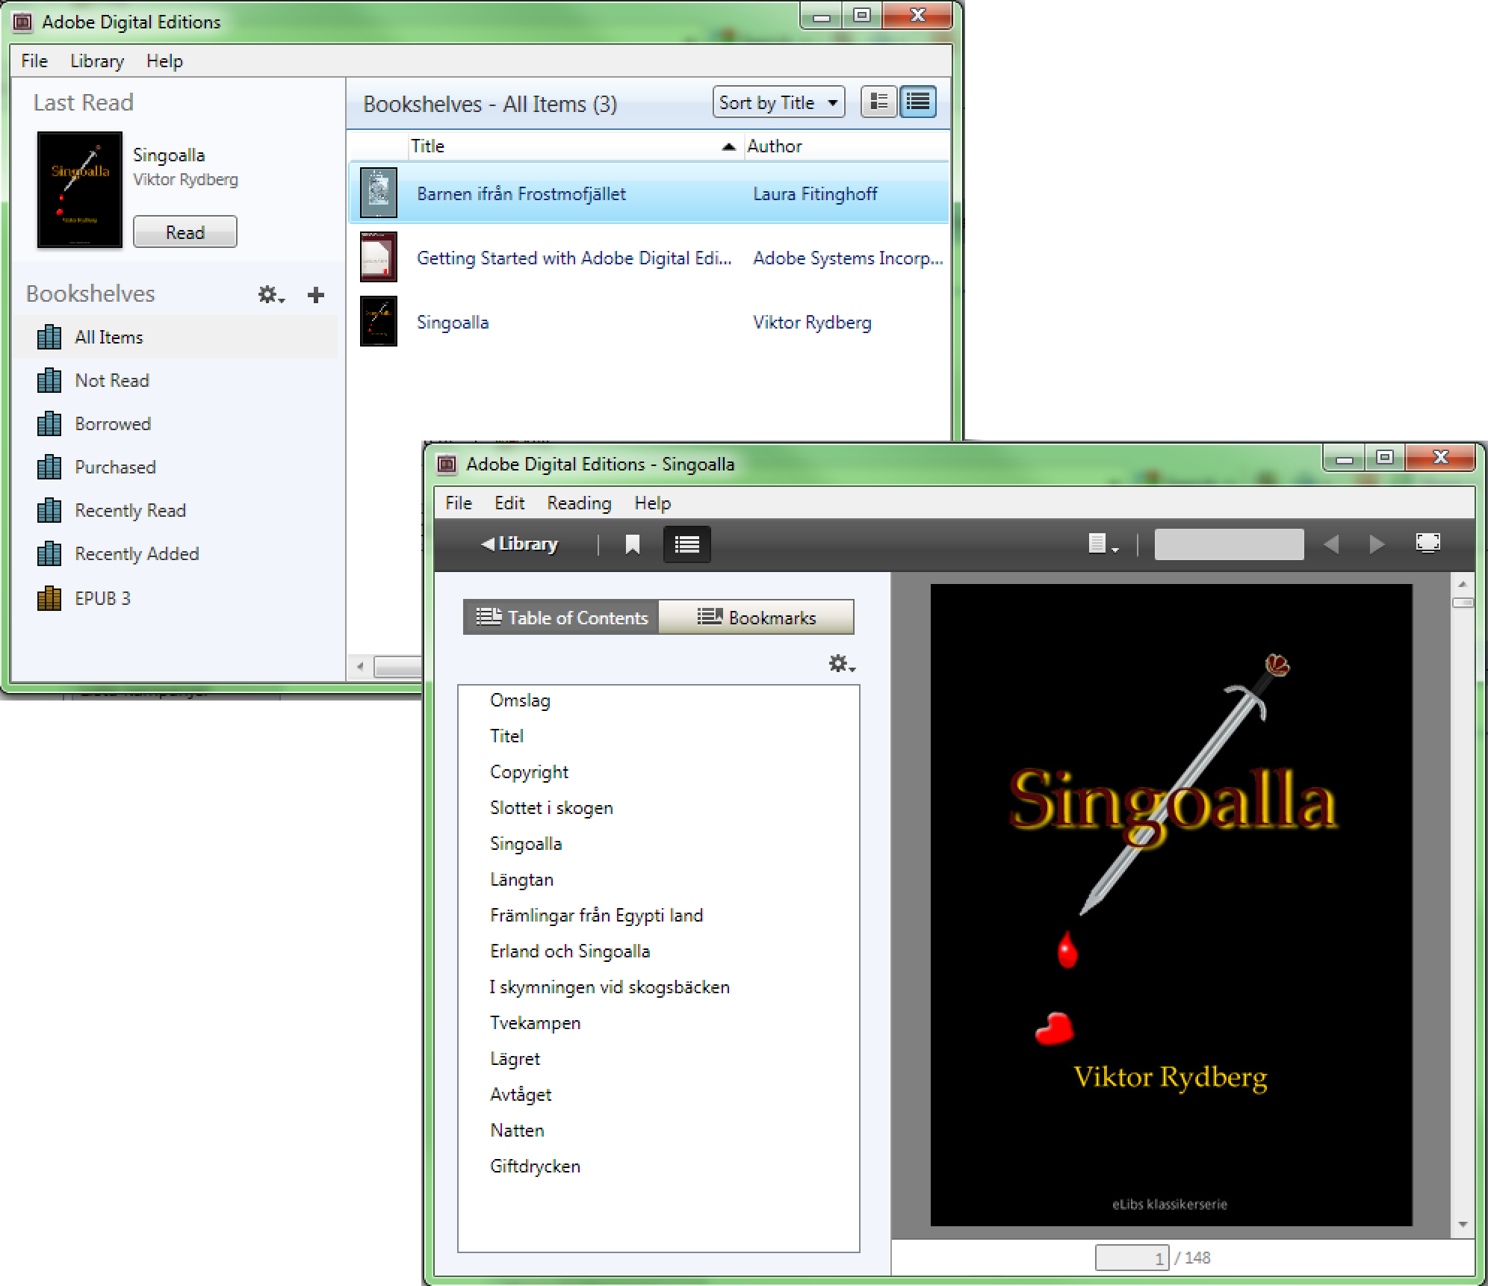Viewport: 1488px width, 1286px height.
Task: Click the Singoalla cover in Last Read
Action: 80,190
